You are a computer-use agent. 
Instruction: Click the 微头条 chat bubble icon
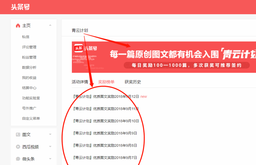click(x=18, y=159)
